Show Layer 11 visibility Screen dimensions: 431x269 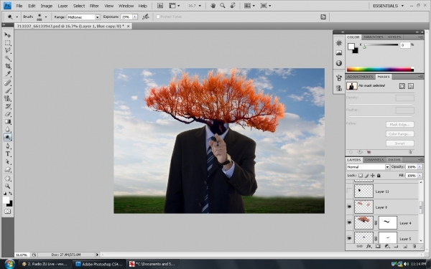pos(349,191)
